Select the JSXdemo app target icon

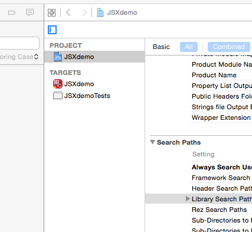[58, 84]
